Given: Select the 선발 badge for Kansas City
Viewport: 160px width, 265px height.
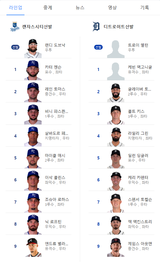Looking at the screenshot, I should (x=15, y=47).
